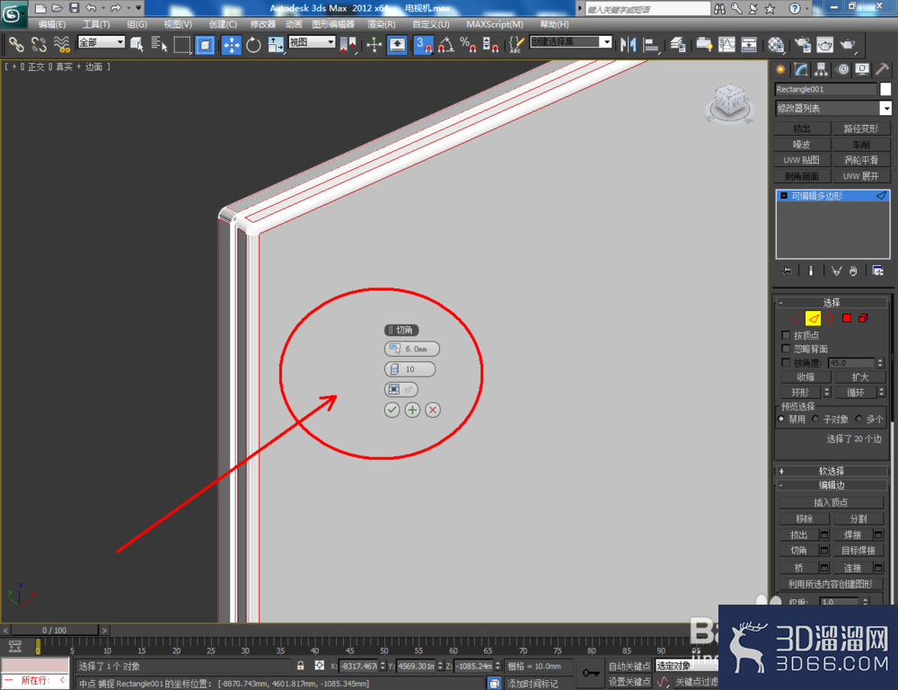Viewport: 898px width, 690px height.
Task: Switch to Create panel tab
Action: coord(780,69)
